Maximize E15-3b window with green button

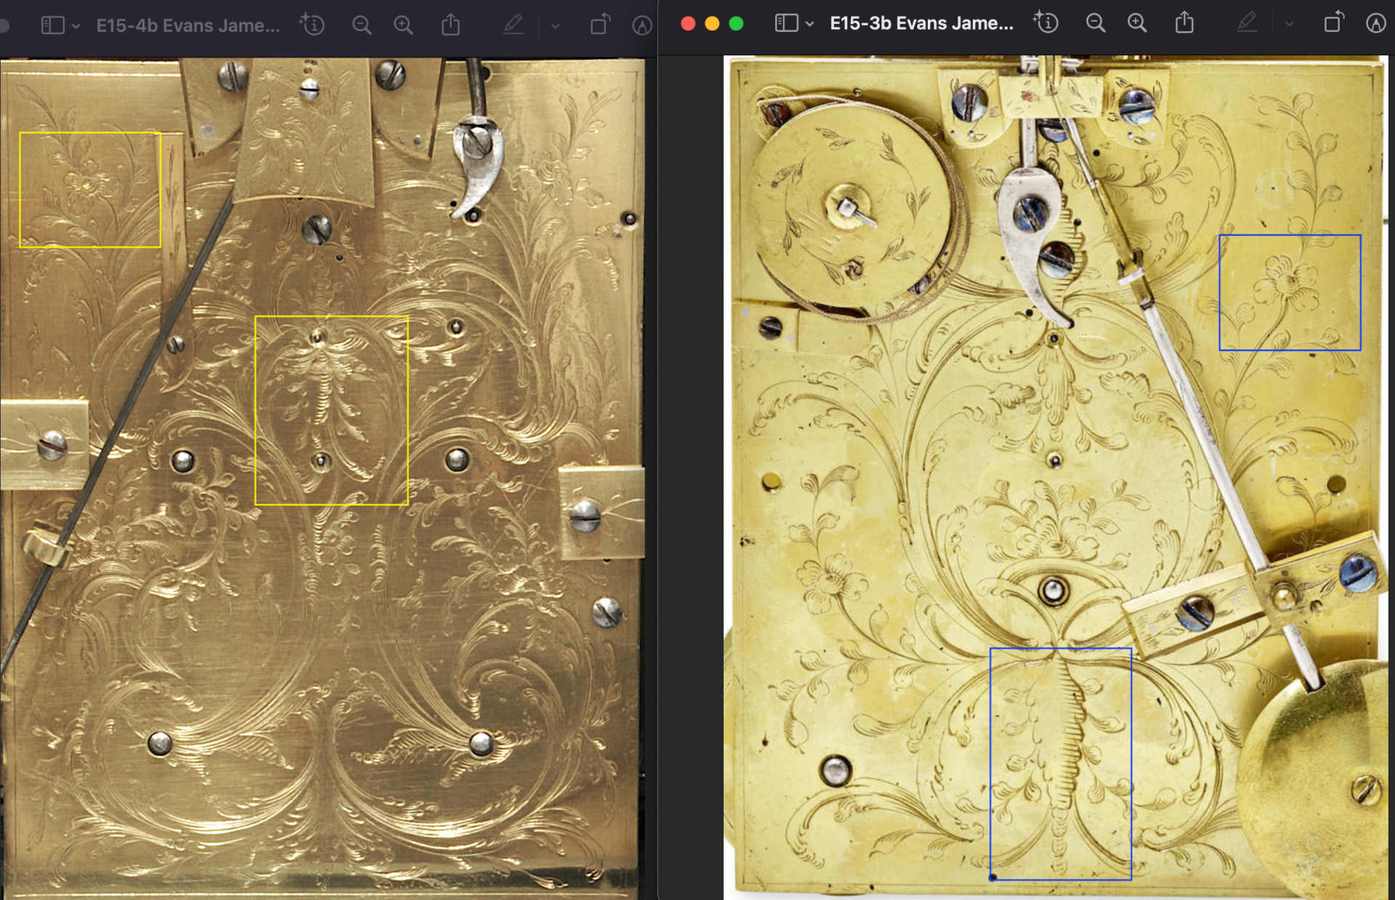(x=736, y=23)
